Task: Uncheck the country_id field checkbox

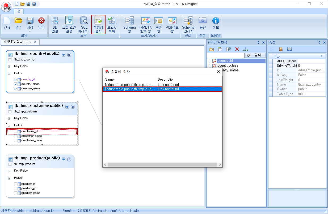Action: pyautogui.click(x=16, y=79)
